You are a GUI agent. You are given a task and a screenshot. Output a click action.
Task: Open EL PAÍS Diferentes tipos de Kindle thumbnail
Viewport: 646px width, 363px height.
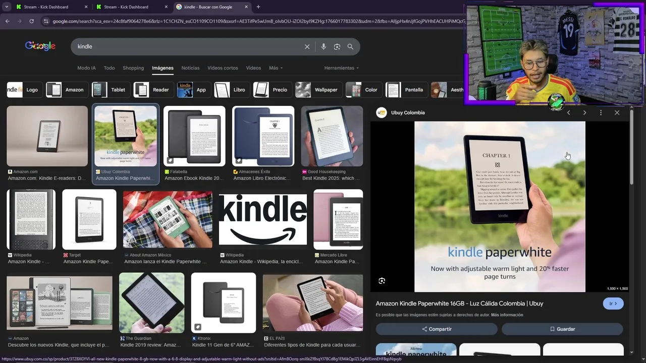tap(313, 302)
